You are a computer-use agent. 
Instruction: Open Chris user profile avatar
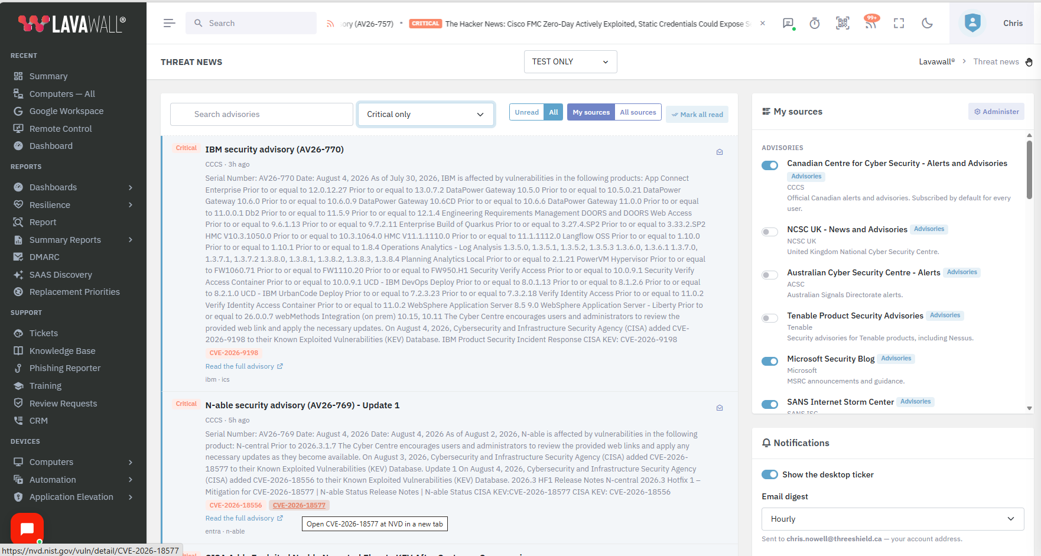972,23
